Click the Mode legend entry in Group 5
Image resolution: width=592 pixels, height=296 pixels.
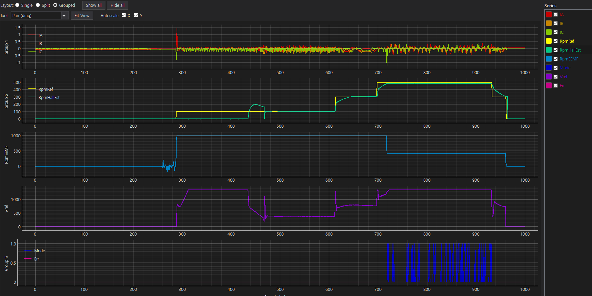(35, 251)
